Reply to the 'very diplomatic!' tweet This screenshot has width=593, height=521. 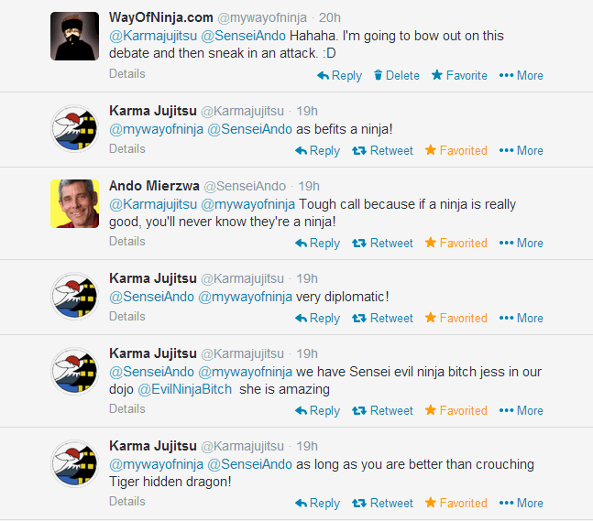[x=317, y=318]
